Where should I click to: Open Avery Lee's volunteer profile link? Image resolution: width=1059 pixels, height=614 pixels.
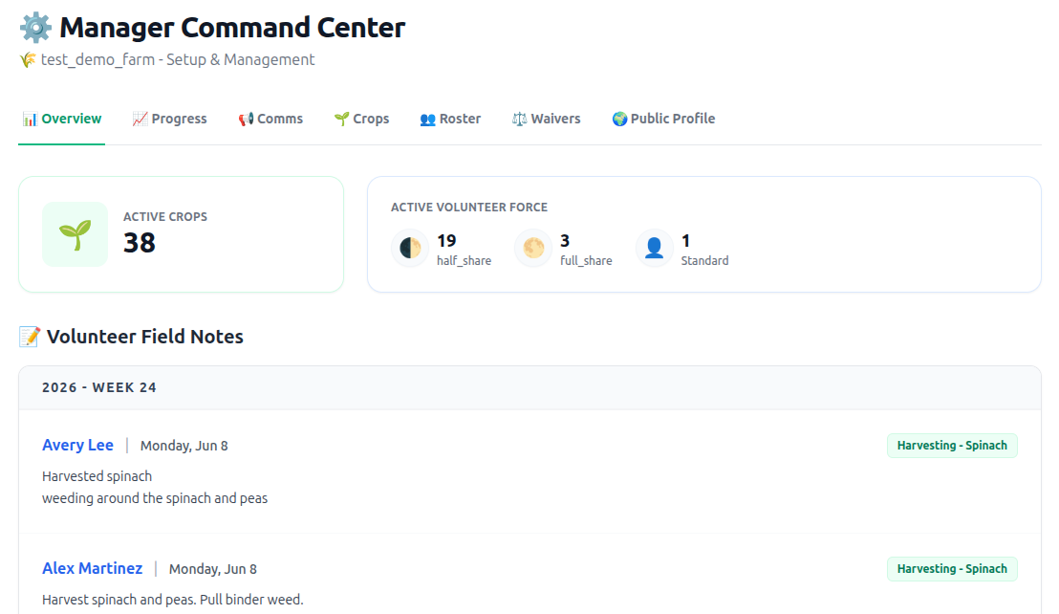click(x=77, y=445)
